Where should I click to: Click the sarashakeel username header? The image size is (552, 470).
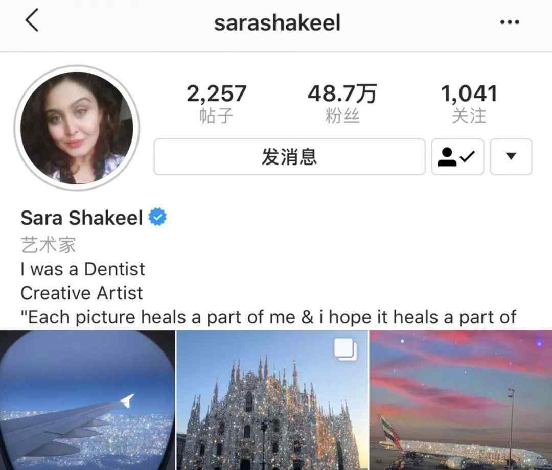click(277, 23)
